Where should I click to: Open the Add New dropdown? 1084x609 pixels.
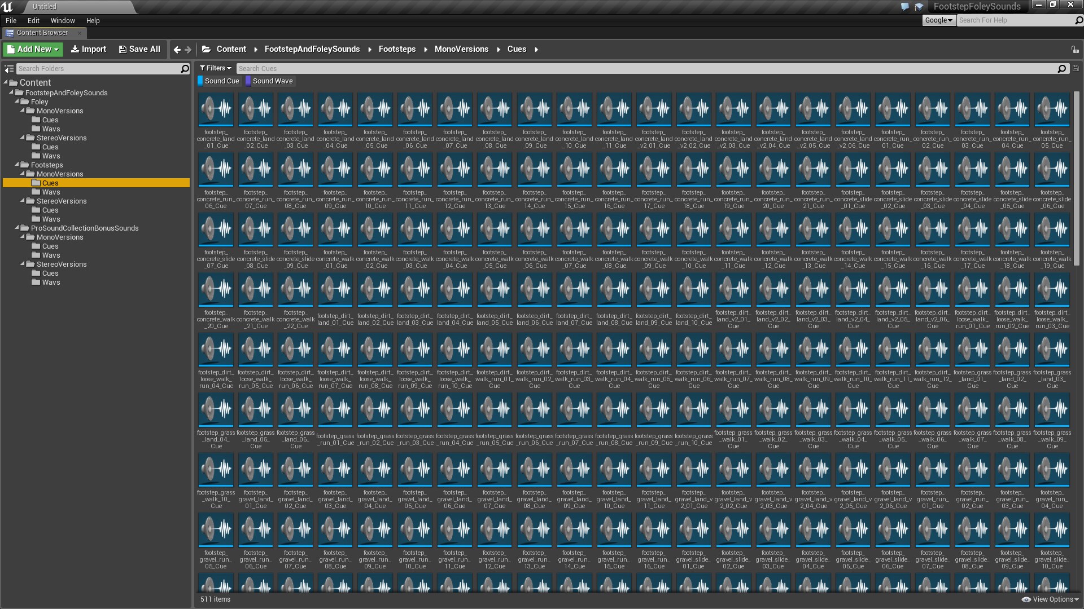click(x=33, y=49)
